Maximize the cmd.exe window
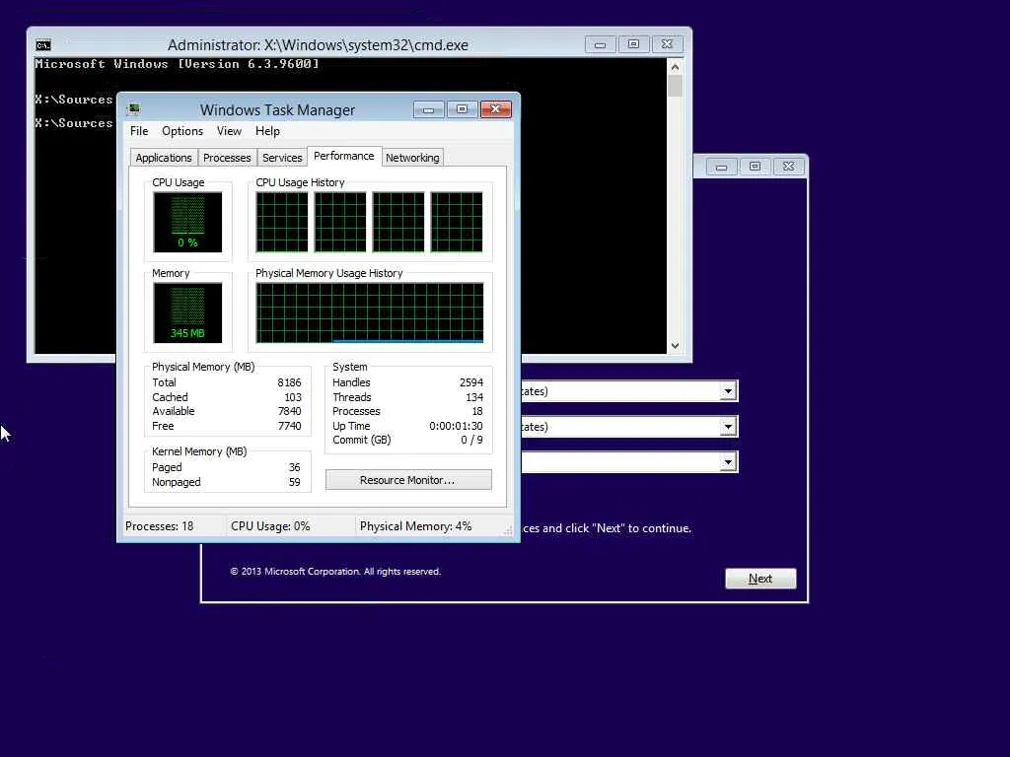 click(x=634, y=44)
